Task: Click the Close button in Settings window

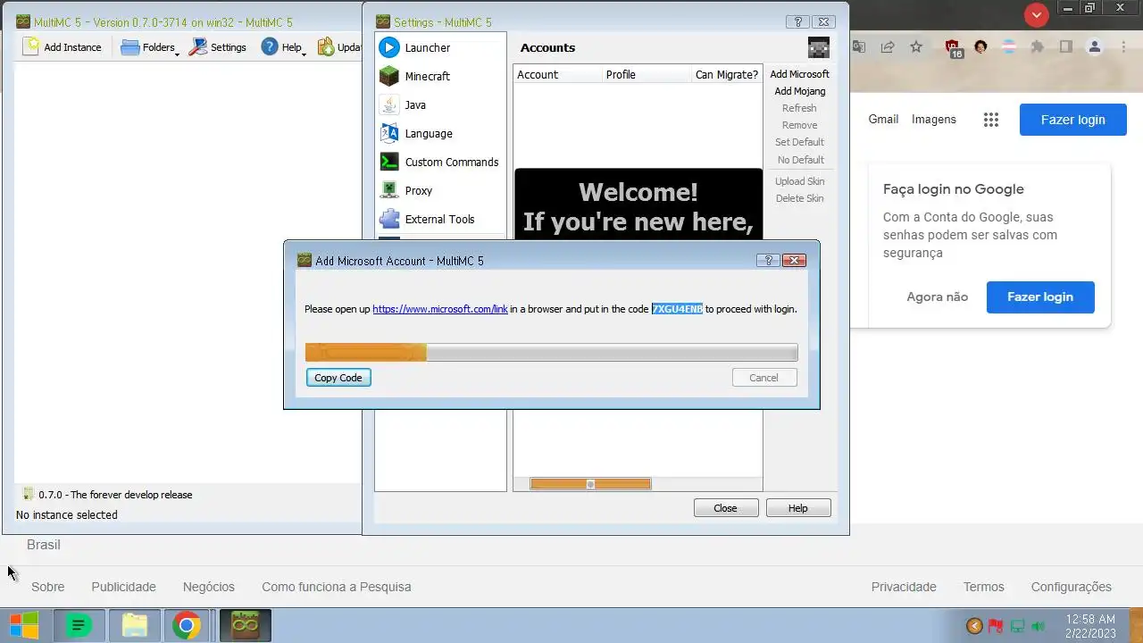Action: [726, 508]
